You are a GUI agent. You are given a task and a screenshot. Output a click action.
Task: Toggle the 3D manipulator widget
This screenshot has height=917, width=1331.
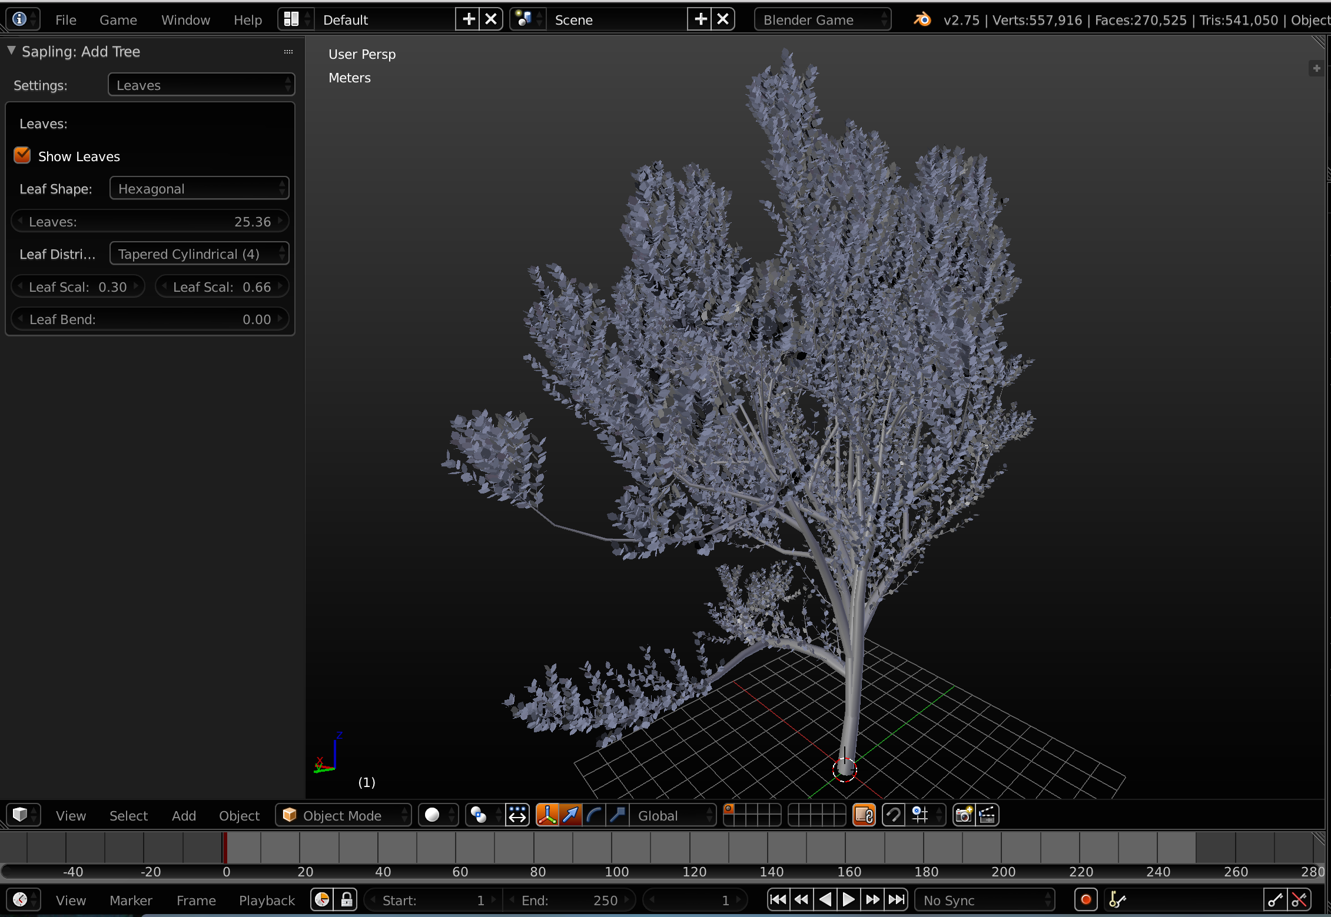click(x=547, y=815)
